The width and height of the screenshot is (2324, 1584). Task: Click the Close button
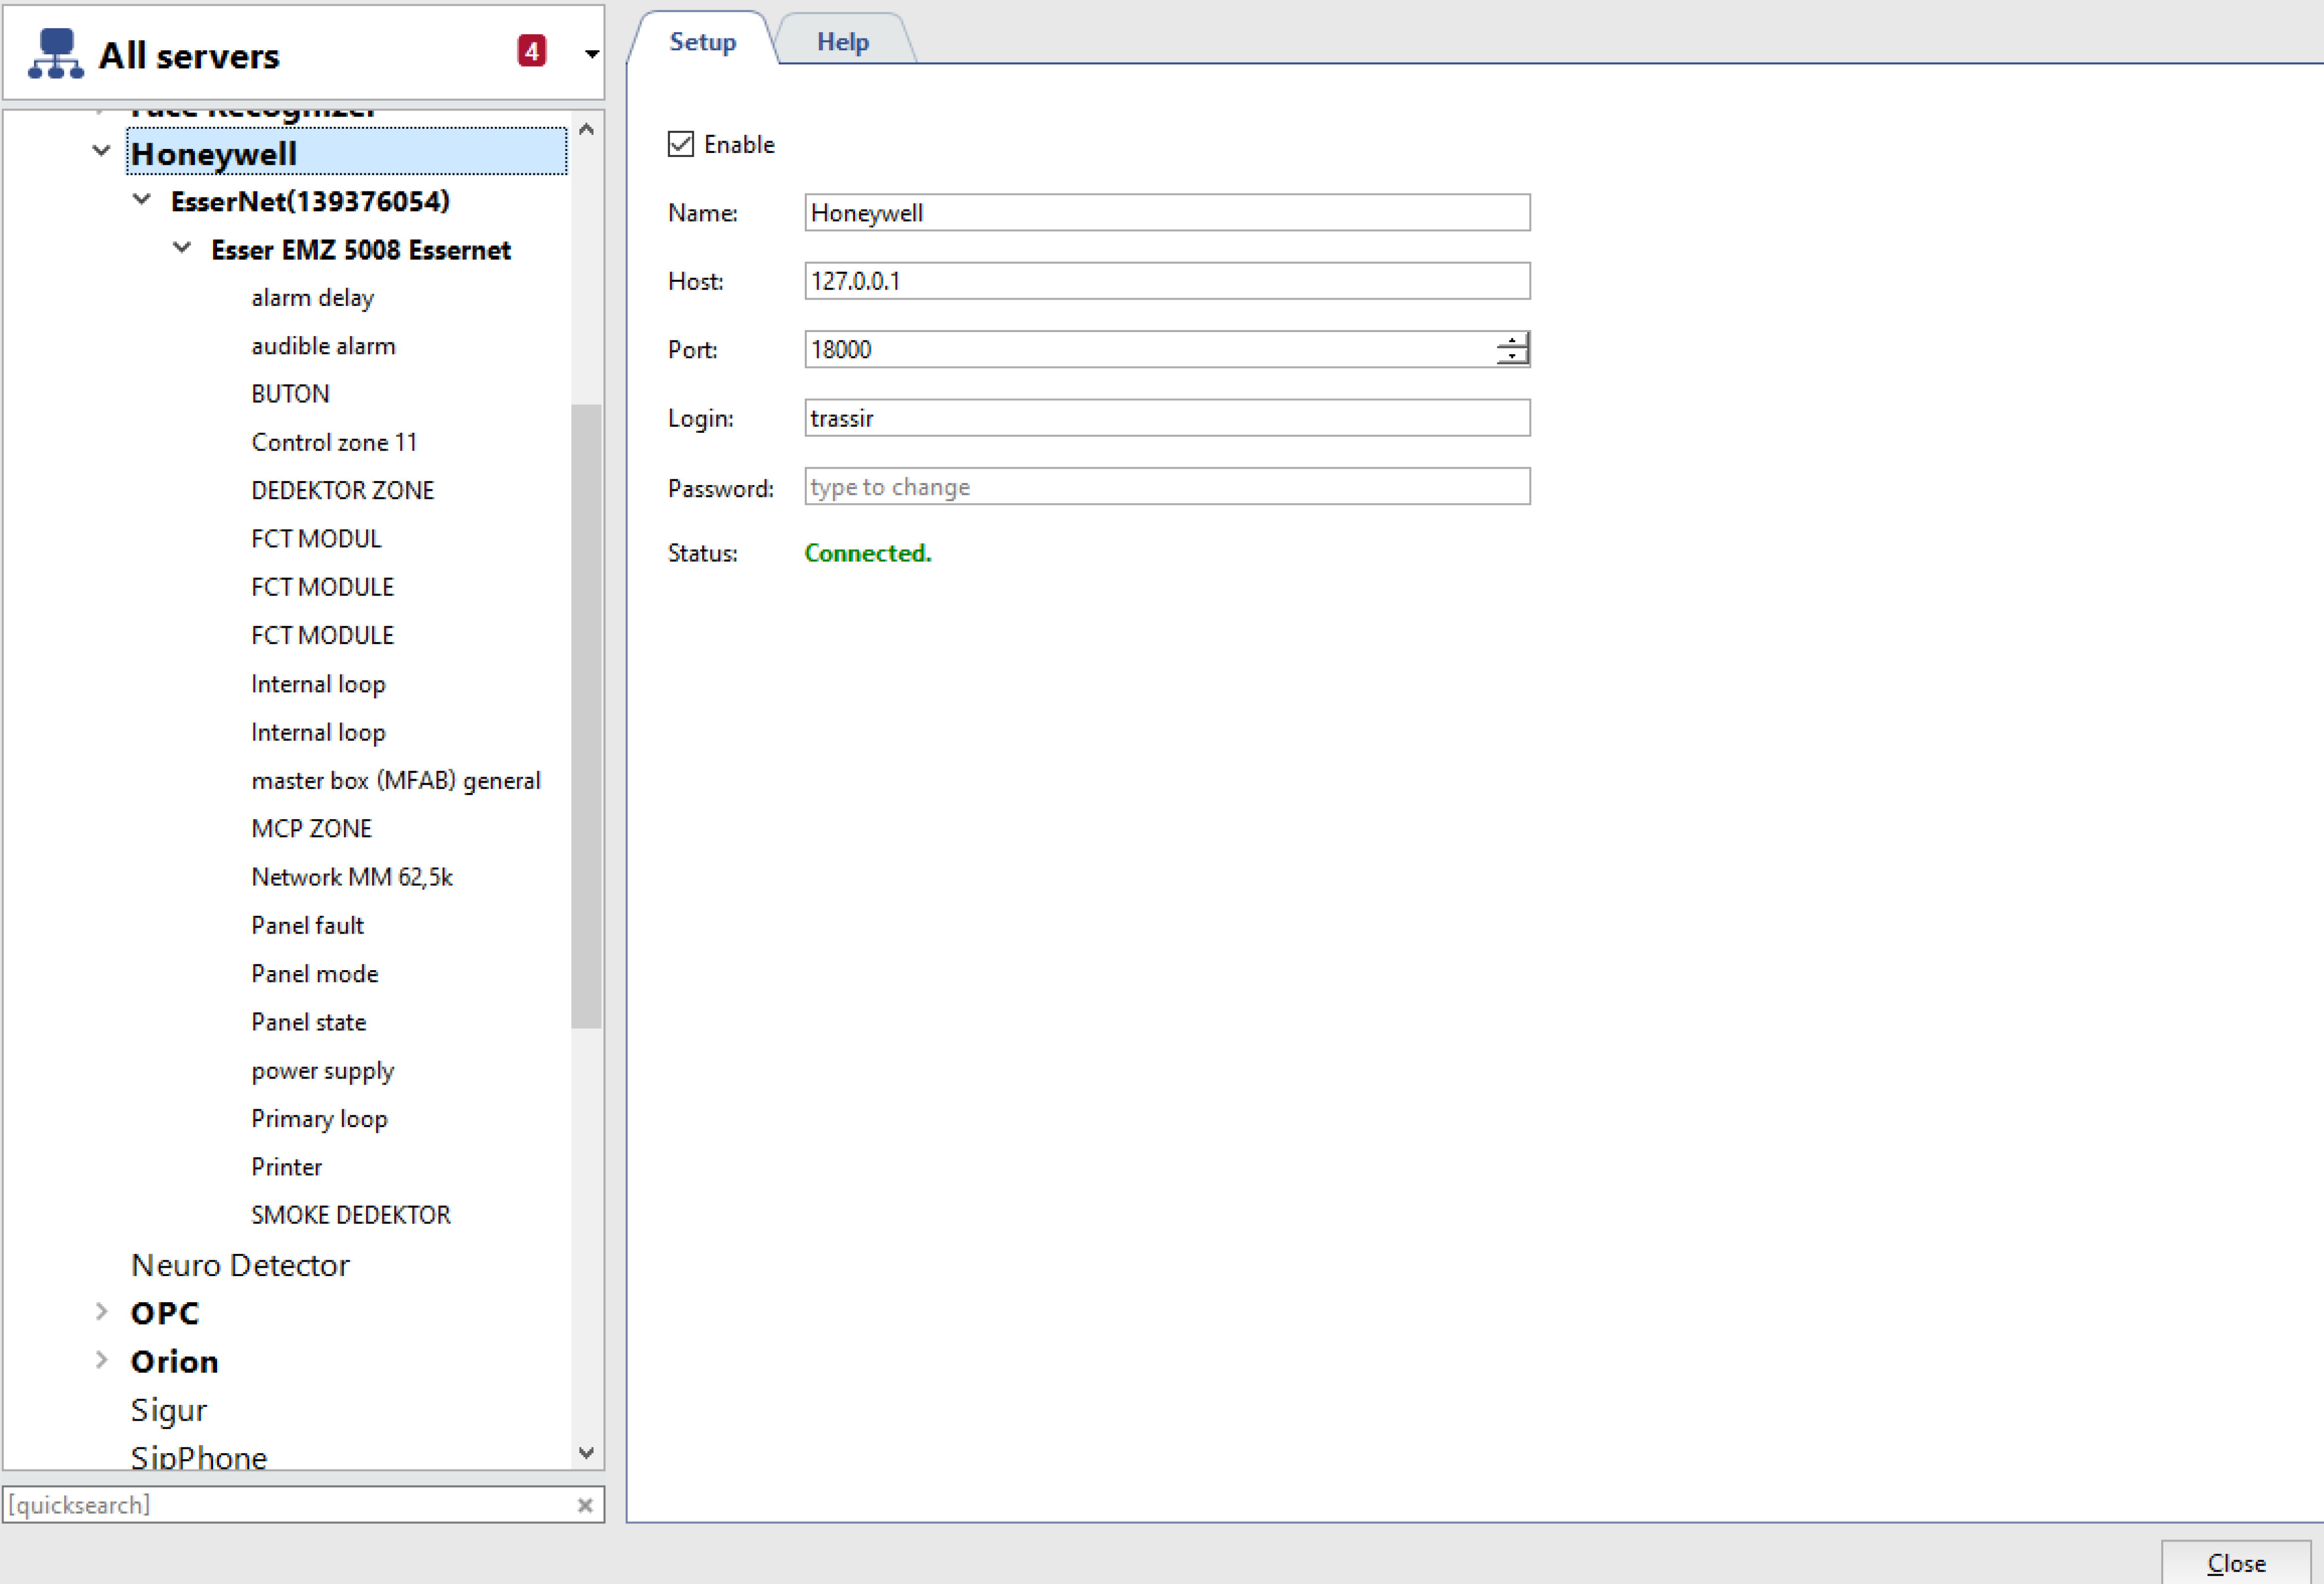coord(2236,1562)
